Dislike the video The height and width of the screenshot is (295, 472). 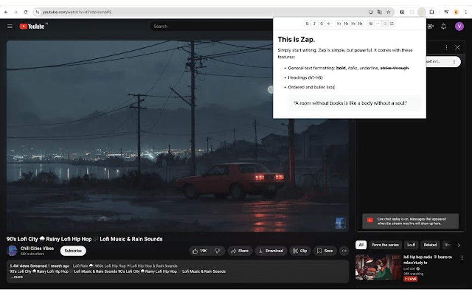[x=218, y=251]
